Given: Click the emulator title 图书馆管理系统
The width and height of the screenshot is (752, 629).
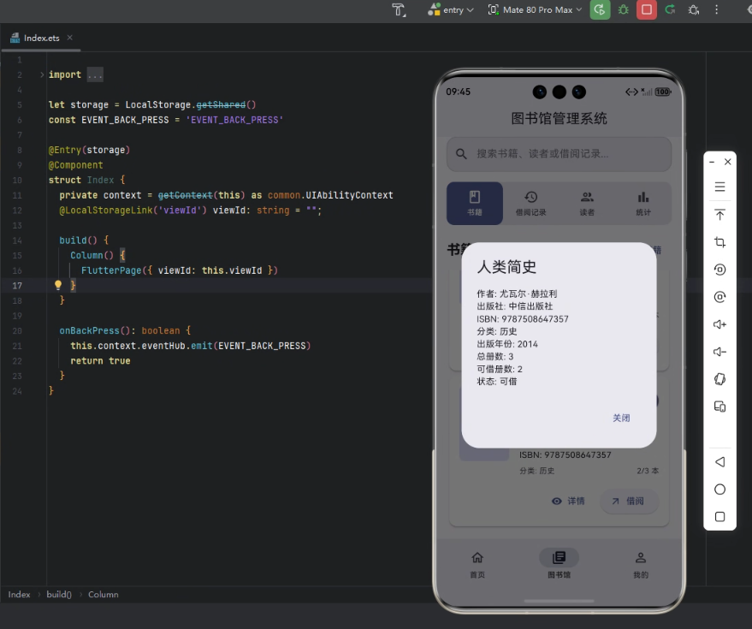Looking at the screenshot, I should click(559, 118).
